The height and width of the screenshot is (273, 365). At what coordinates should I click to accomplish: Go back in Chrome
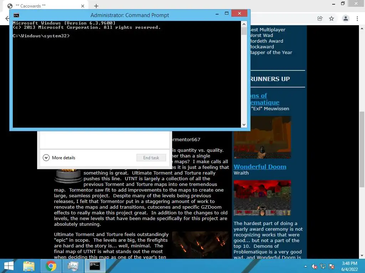click(7, 18)
